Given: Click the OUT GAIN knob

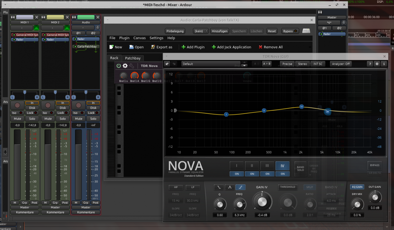Looking at the screenshot, I should pos(375,196).
